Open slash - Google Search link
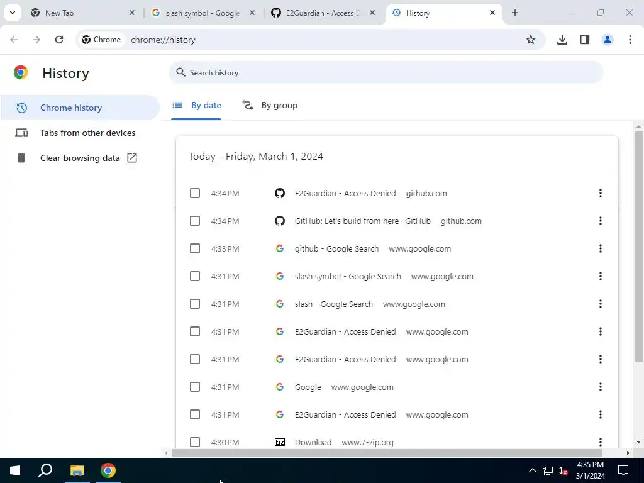 [x=334, y=304]
